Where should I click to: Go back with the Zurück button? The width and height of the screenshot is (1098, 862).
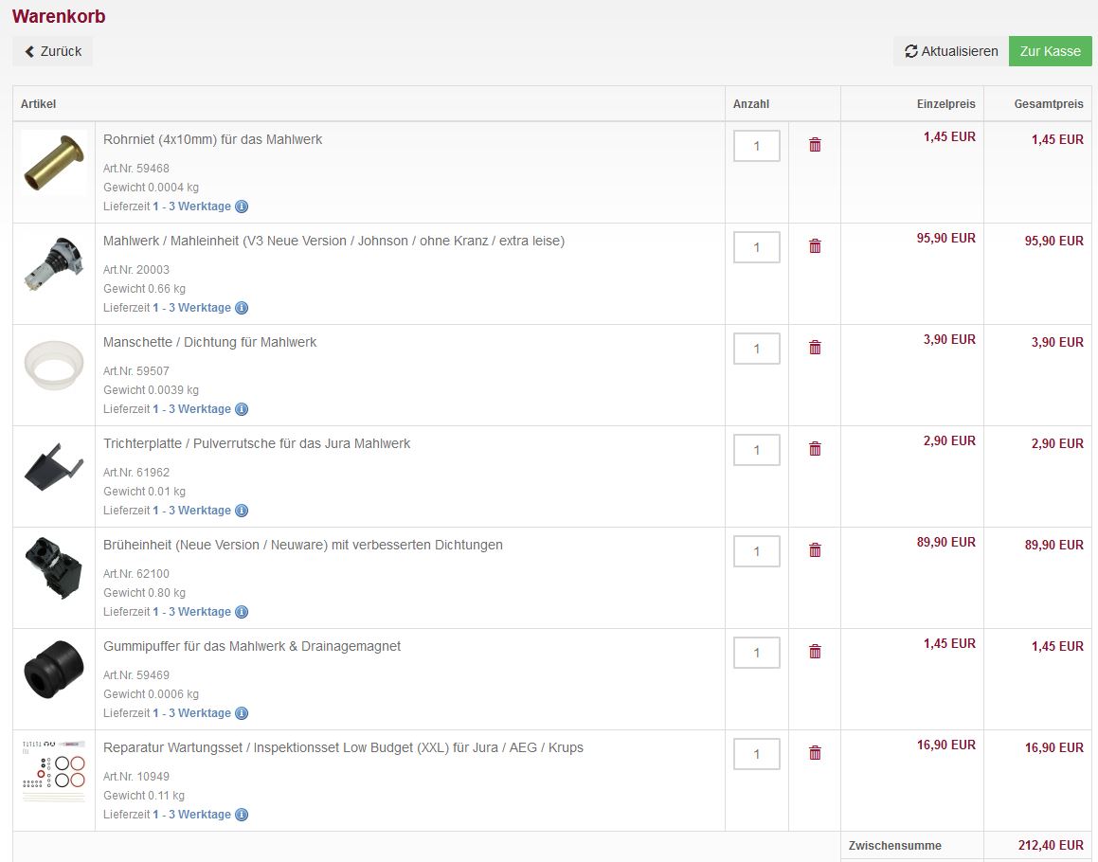pyautogui.click(x=53, y=51)
